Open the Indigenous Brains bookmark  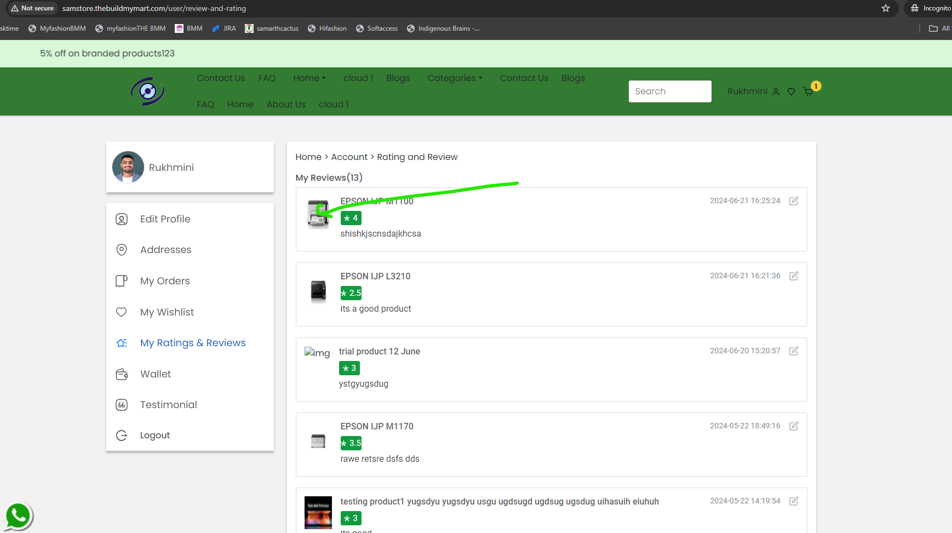(x=443, y=28)
